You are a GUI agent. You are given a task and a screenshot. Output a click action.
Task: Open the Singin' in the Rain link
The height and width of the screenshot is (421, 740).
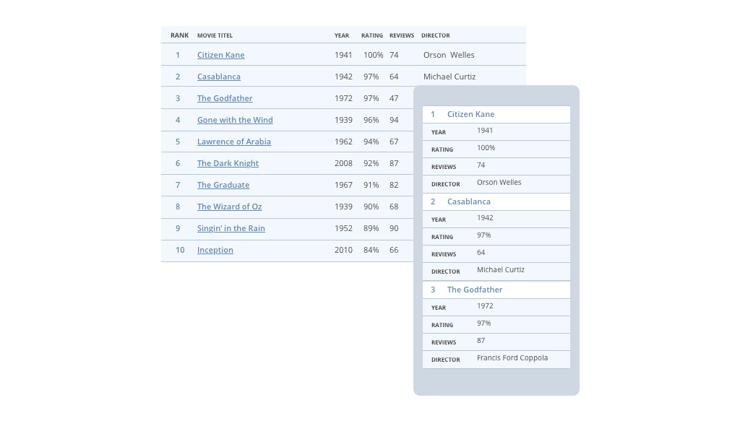pos(231,228)
